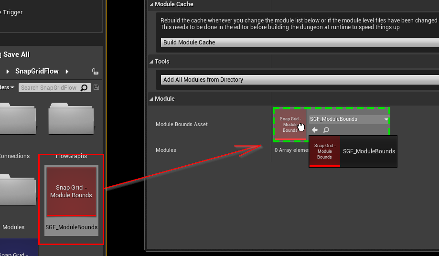Expand the arrow after the SnapGridFlow breadcrumb

tap(67, 72)
